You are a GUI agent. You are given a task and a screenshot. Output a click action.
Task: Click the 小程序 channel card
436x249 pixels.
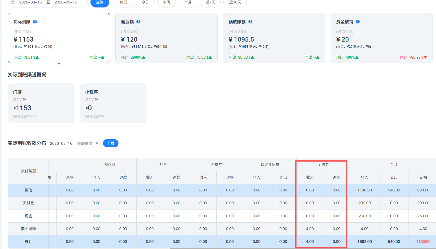pyautogui.click(x=113, y=103)
